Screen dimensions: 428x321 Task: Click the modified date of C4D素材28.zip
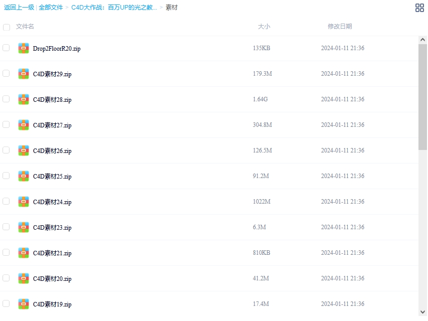pyautogui.click(x=343, y=99)
